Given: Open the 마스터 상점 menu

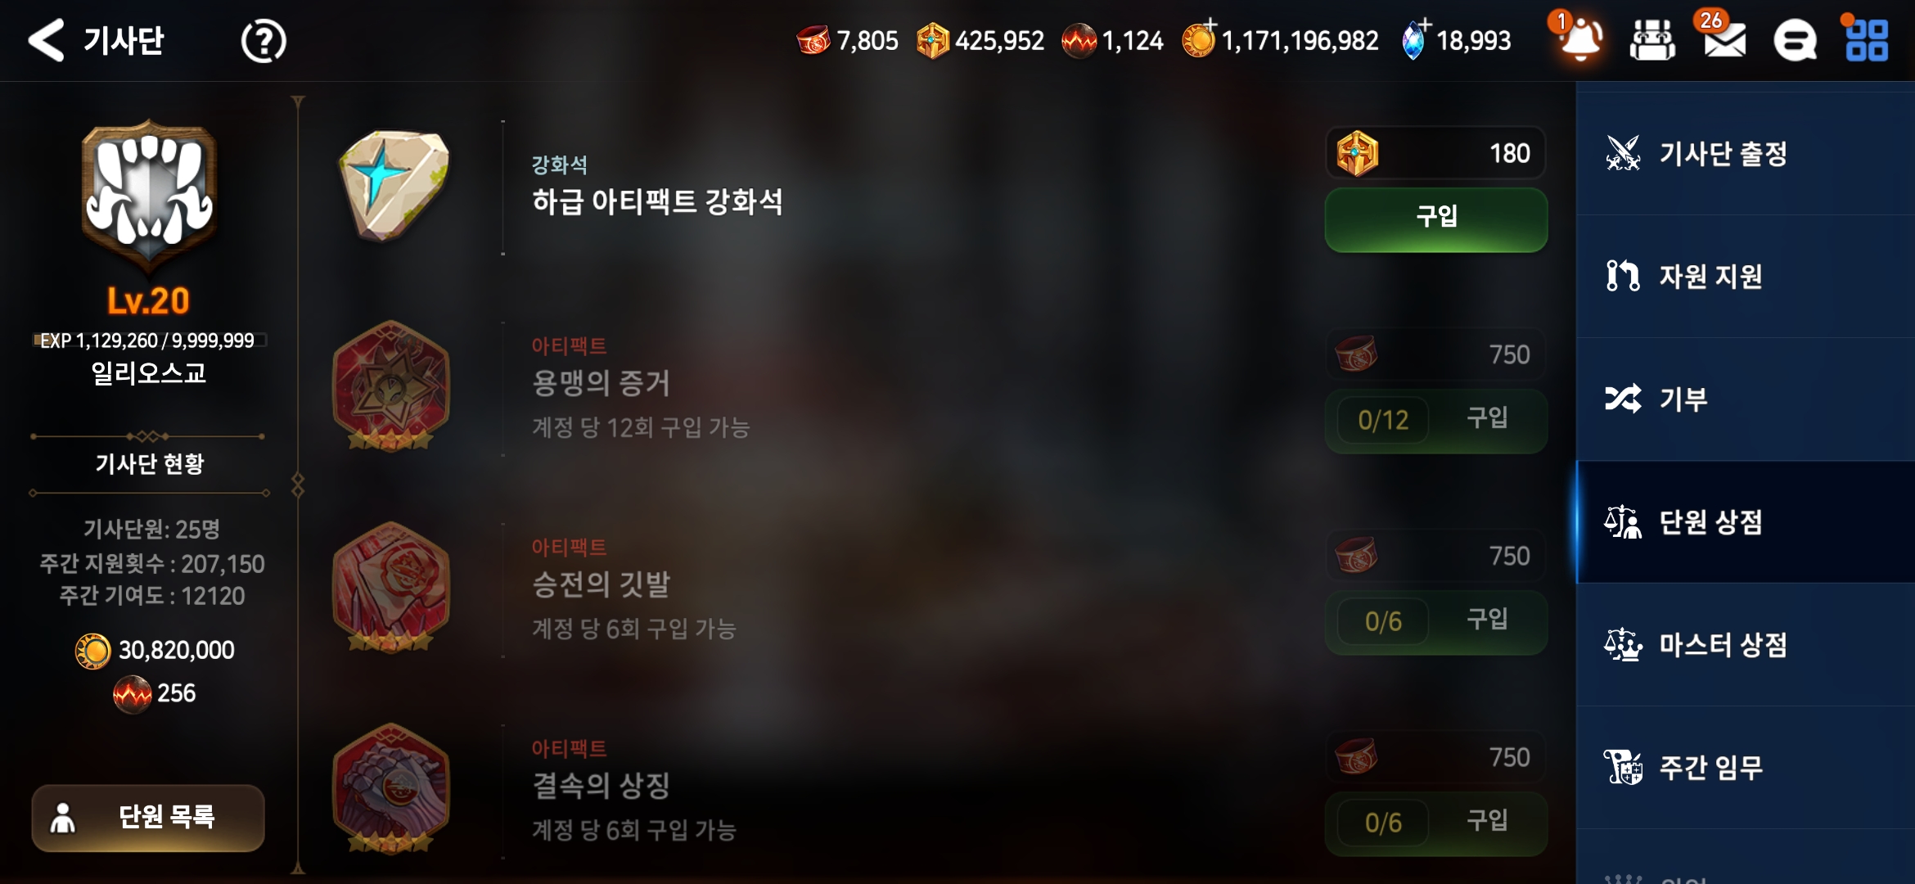Looking at the screenshot, I should [1746, 645].
